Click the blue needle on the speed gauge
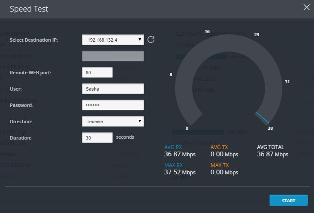 point(263,118)
